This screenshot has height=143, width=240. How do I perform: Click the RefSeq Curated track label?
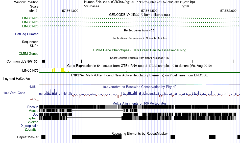click(27, 34)
